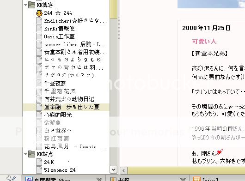The width and height of the screenshot is (245, 181).
Task: Open the 可愛い人 post title link
Action: pyautogui.click(x=204, y=42)
